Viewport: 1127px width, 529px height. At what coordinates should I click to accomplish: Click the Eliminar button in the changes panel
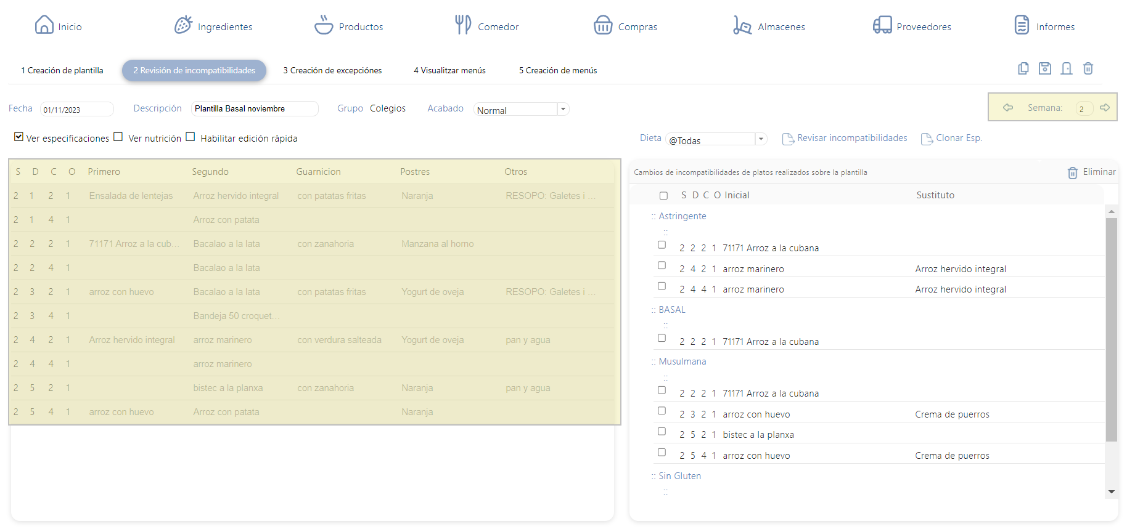point(1092,172)
